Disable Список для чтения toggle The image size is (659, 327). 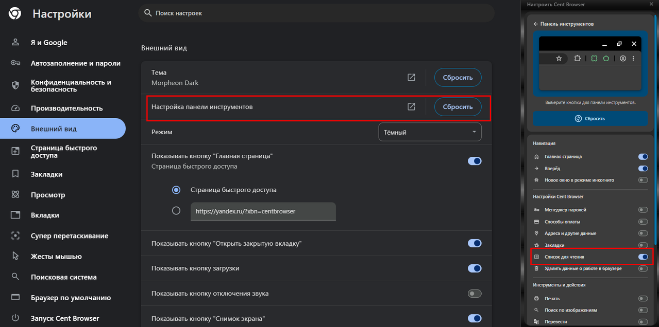coord(643,257)
